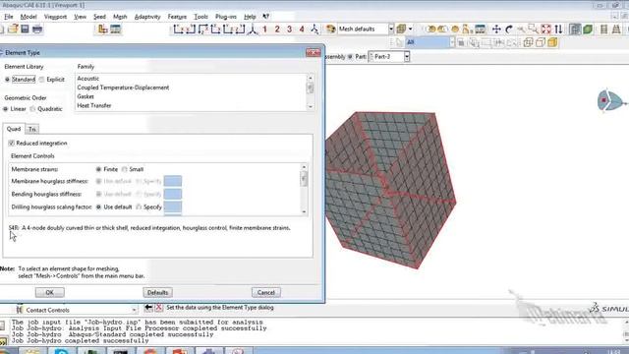Click the Element Controls scroll-up arrow
Screen dimensions: 629x354
tap(304, 166)
